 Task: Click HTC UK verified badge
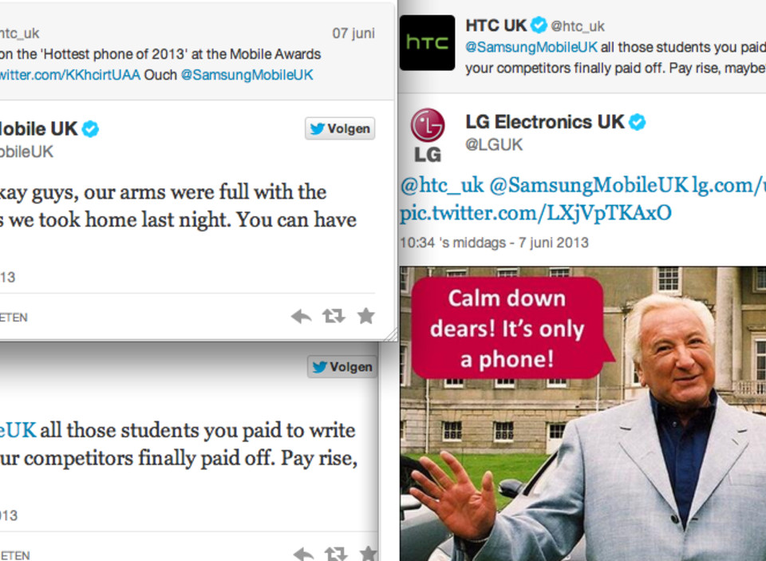point(539,25)
